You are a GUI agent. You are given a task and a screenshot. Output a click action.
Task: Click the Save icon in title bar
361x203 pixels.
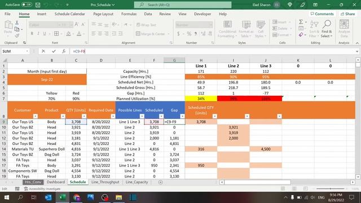pos(38,5)
